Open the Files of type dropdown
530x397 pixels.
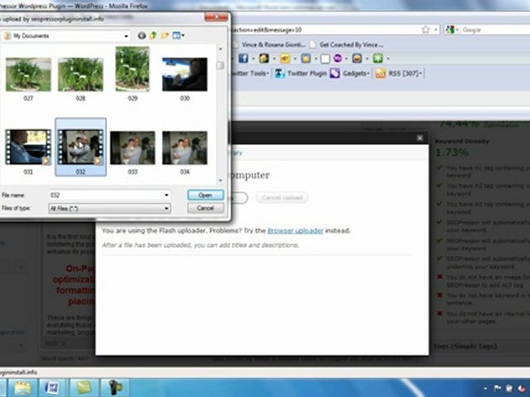click(109, 208)
